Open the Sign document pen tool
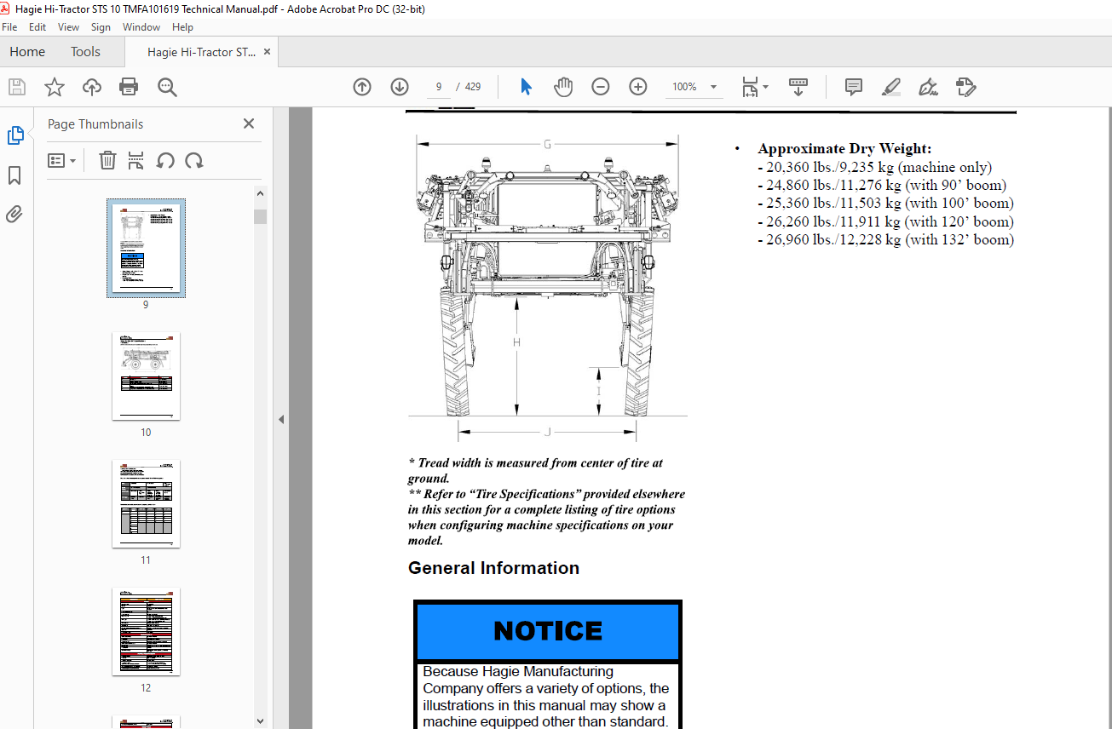1112x729 pixels. (928, 87)
